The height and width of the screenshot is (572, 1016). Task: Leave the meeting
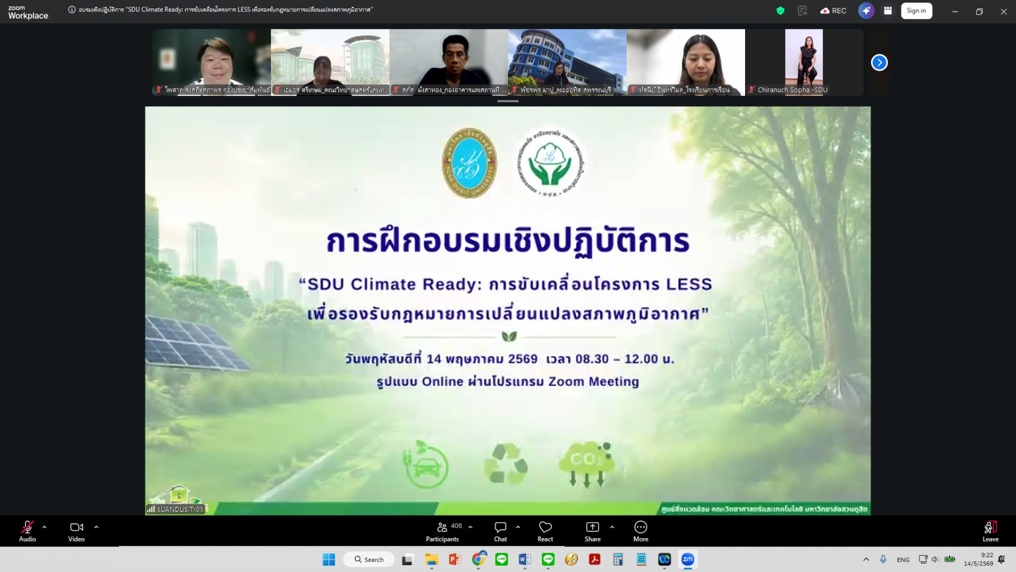coord(990,531)
